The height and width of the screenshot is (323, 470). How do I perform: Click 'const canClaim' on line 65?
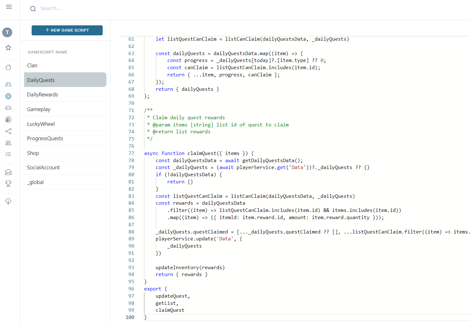(x=187, y=68)
